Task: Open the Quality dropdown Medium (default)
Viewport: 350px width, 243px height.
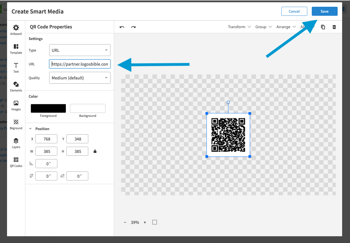Action: [80, 78]
